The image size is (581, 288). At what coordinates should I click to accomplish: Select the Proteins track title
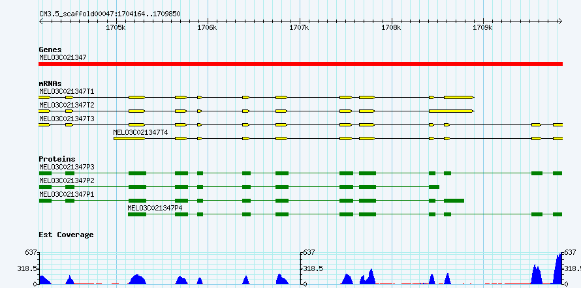[x=57, y=159]
